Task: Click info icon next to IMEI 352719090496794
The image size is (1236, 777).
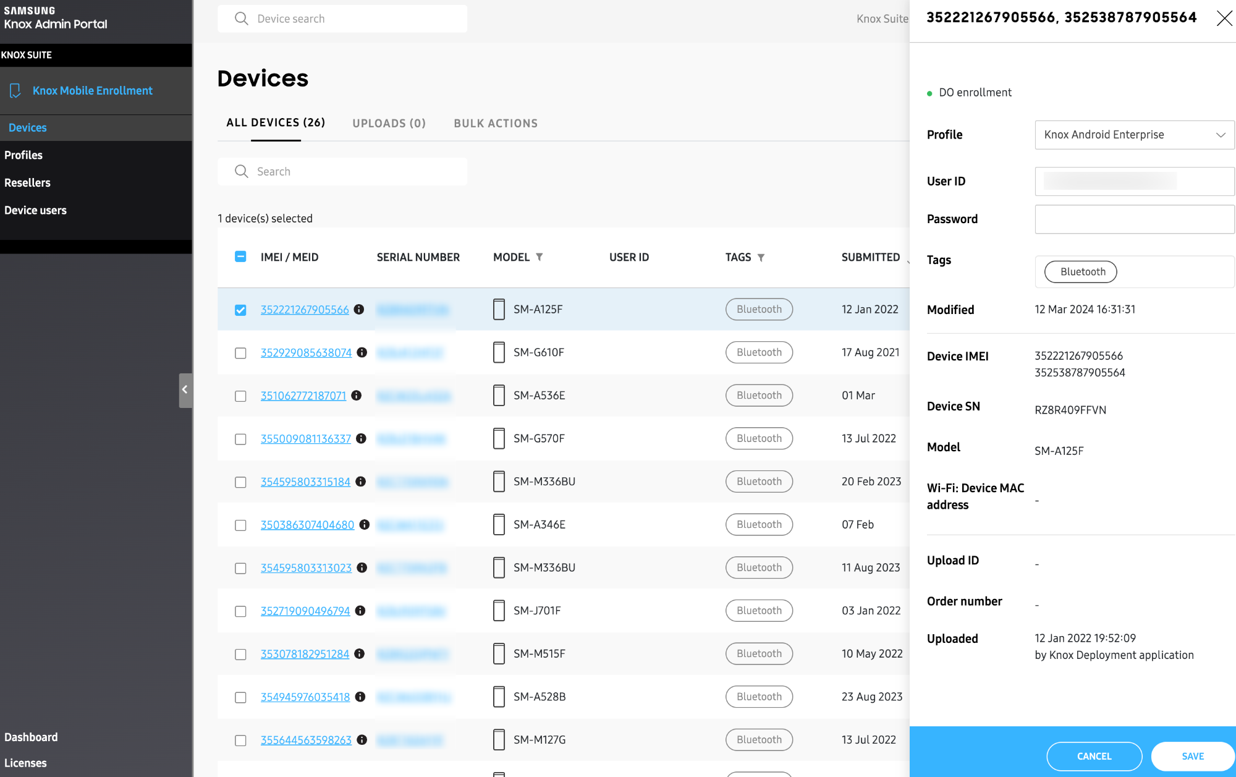Action: pos(360,611)
